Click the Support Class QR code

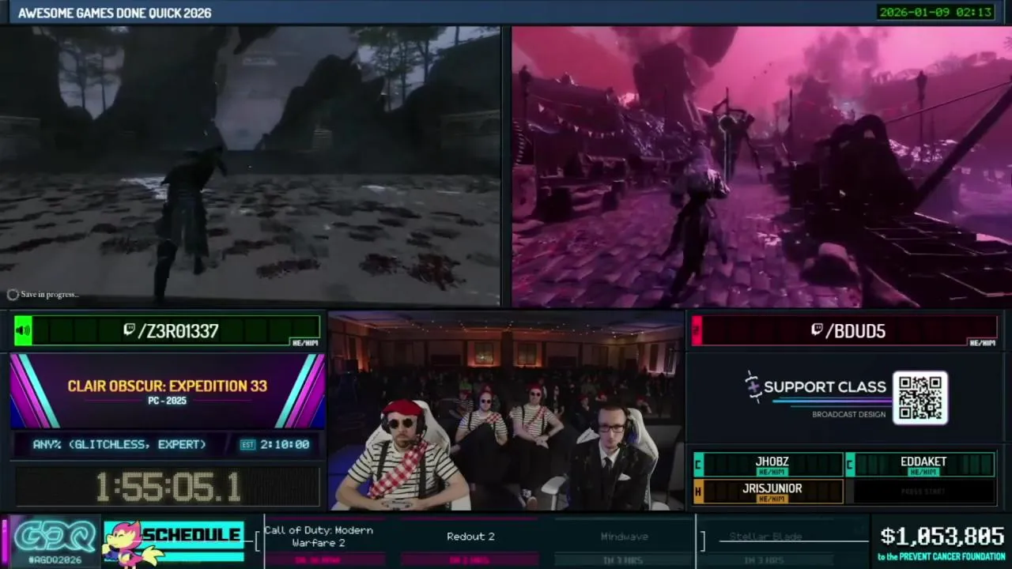[920, 398]
